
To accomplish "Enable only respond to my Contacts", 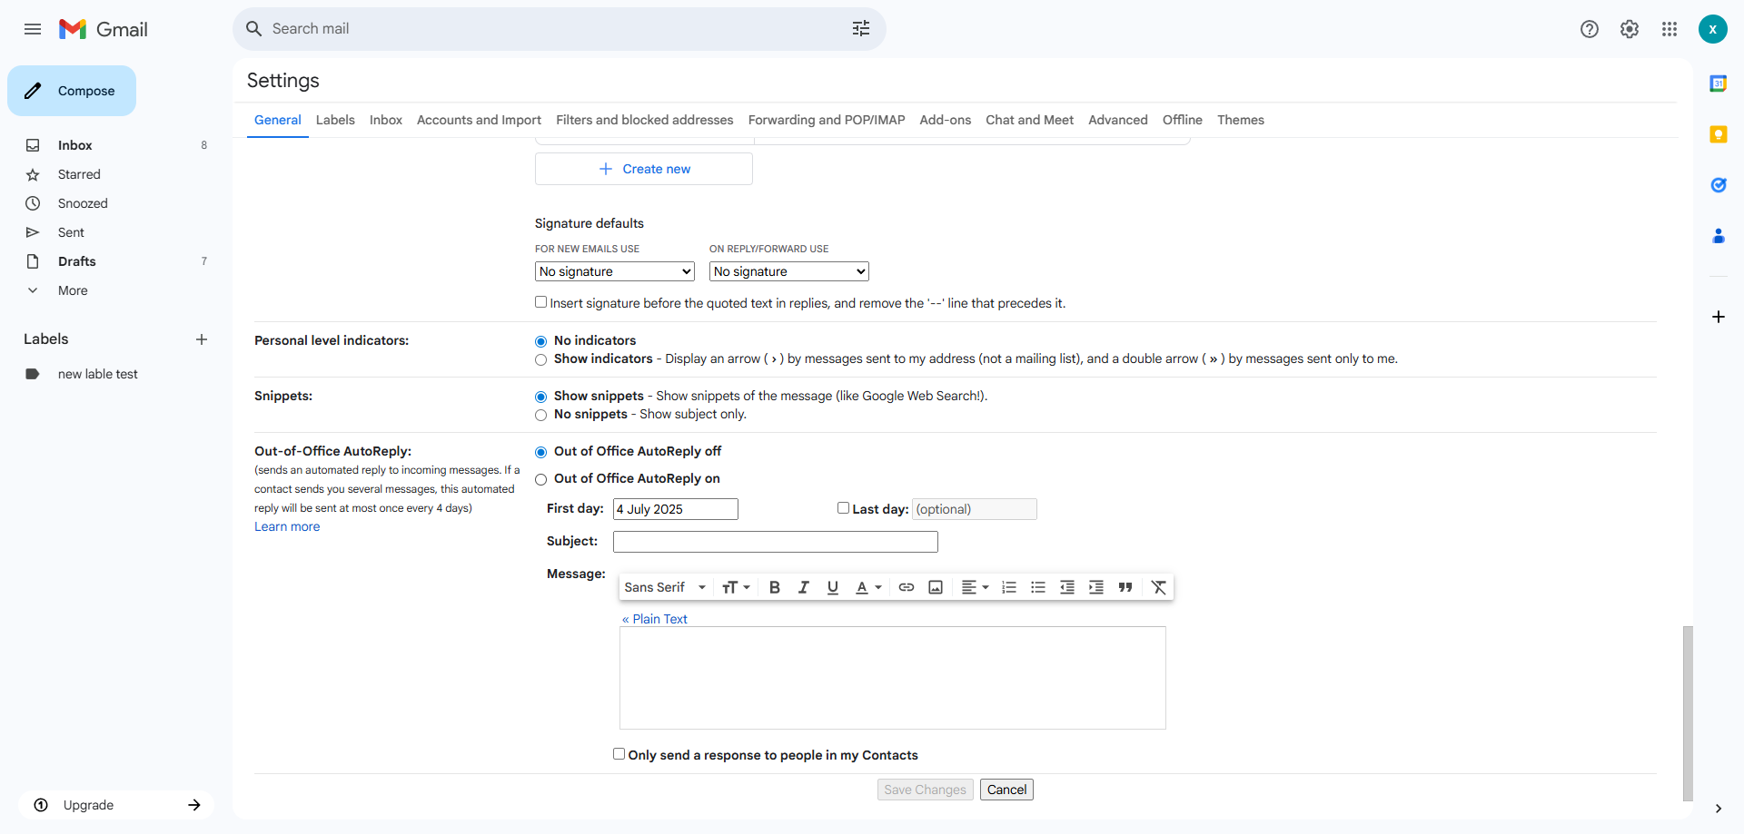I will (619, 754).
